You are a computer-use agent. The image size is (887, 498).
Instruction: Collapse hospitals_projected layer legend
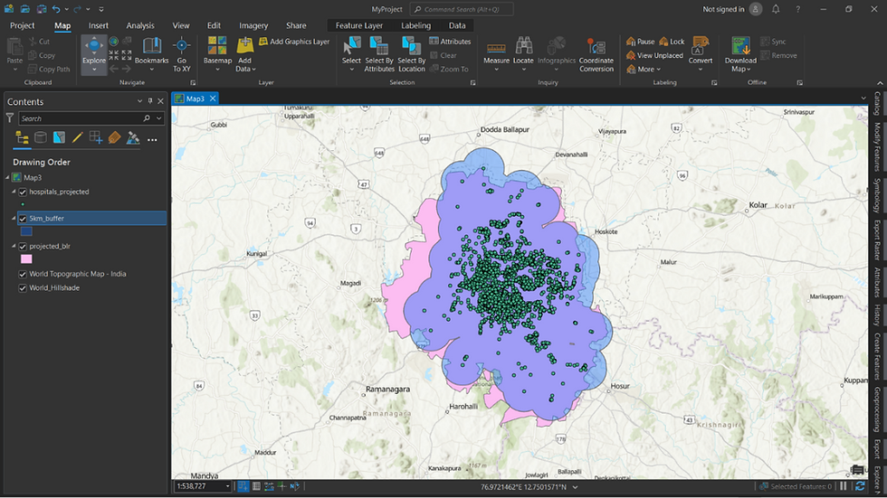click(14, 192)
